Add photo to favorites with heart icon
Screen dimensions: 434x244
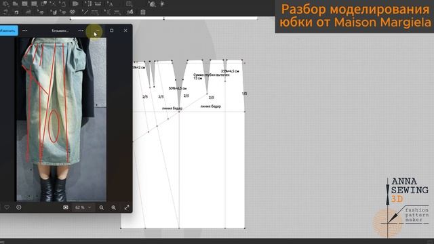(7, 207)
